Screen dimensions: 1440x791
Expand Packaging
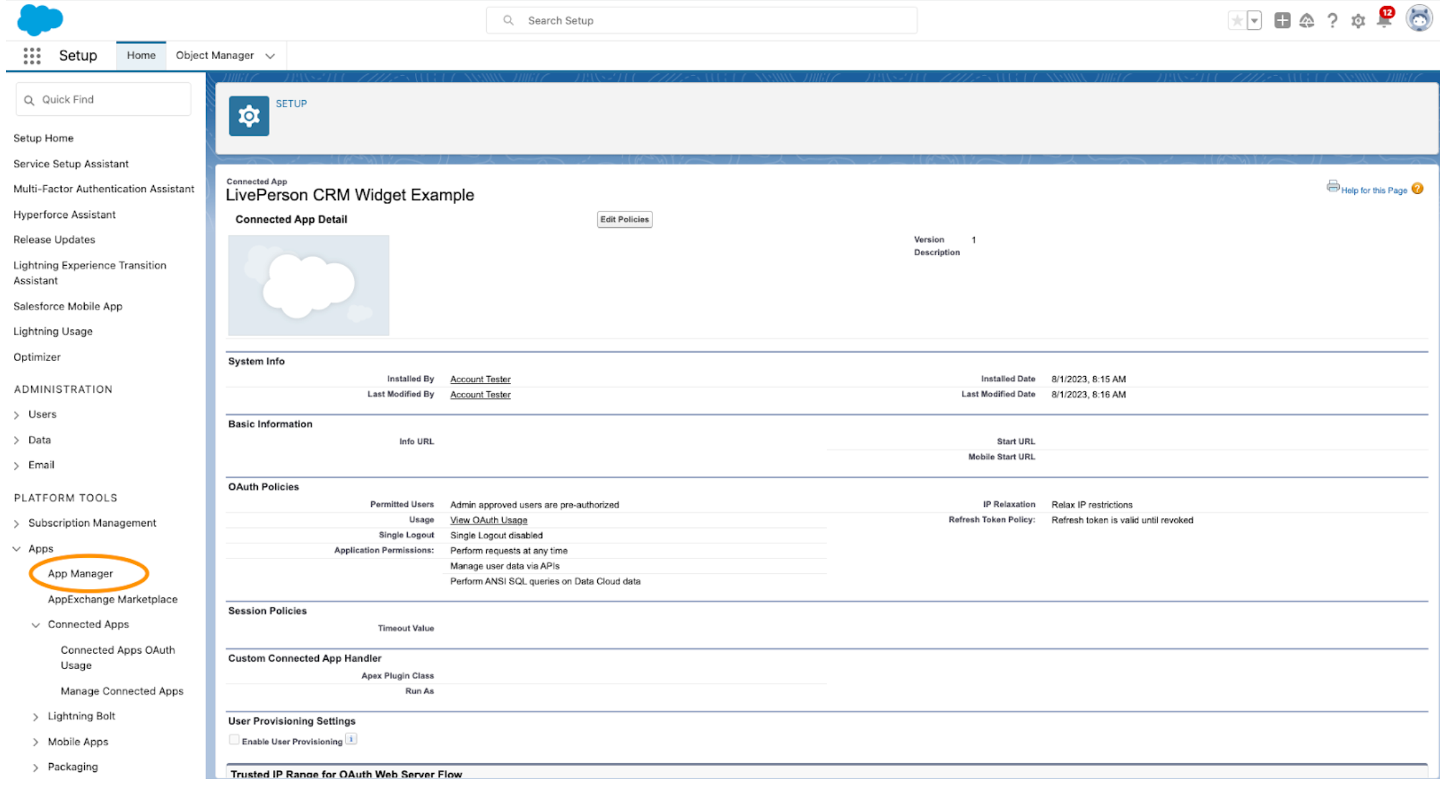click(x=36, y=768)
